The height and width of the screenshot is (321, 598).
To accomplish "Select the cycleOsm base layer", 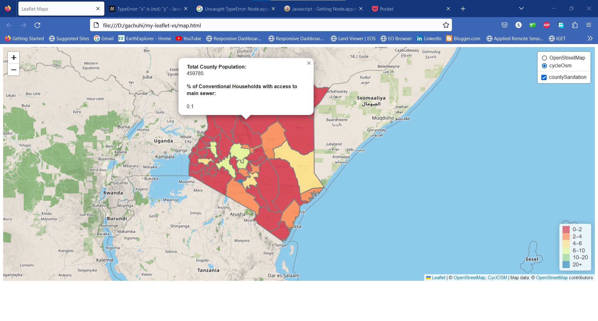I will click(x=544, y=66).
